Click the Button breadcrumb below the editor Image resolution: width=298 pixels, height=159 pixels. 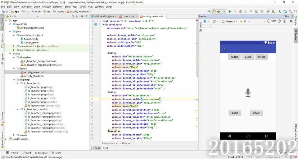point(126,143)
